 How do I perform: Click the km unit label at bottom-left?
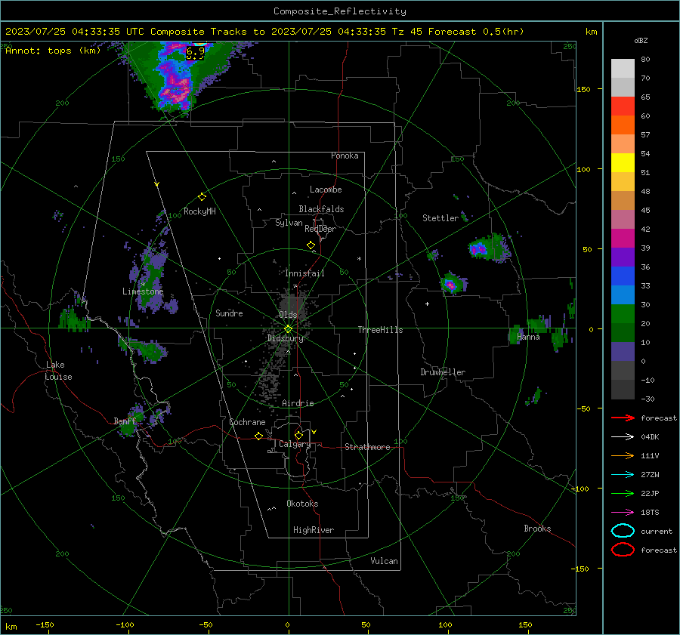point(11,627)
